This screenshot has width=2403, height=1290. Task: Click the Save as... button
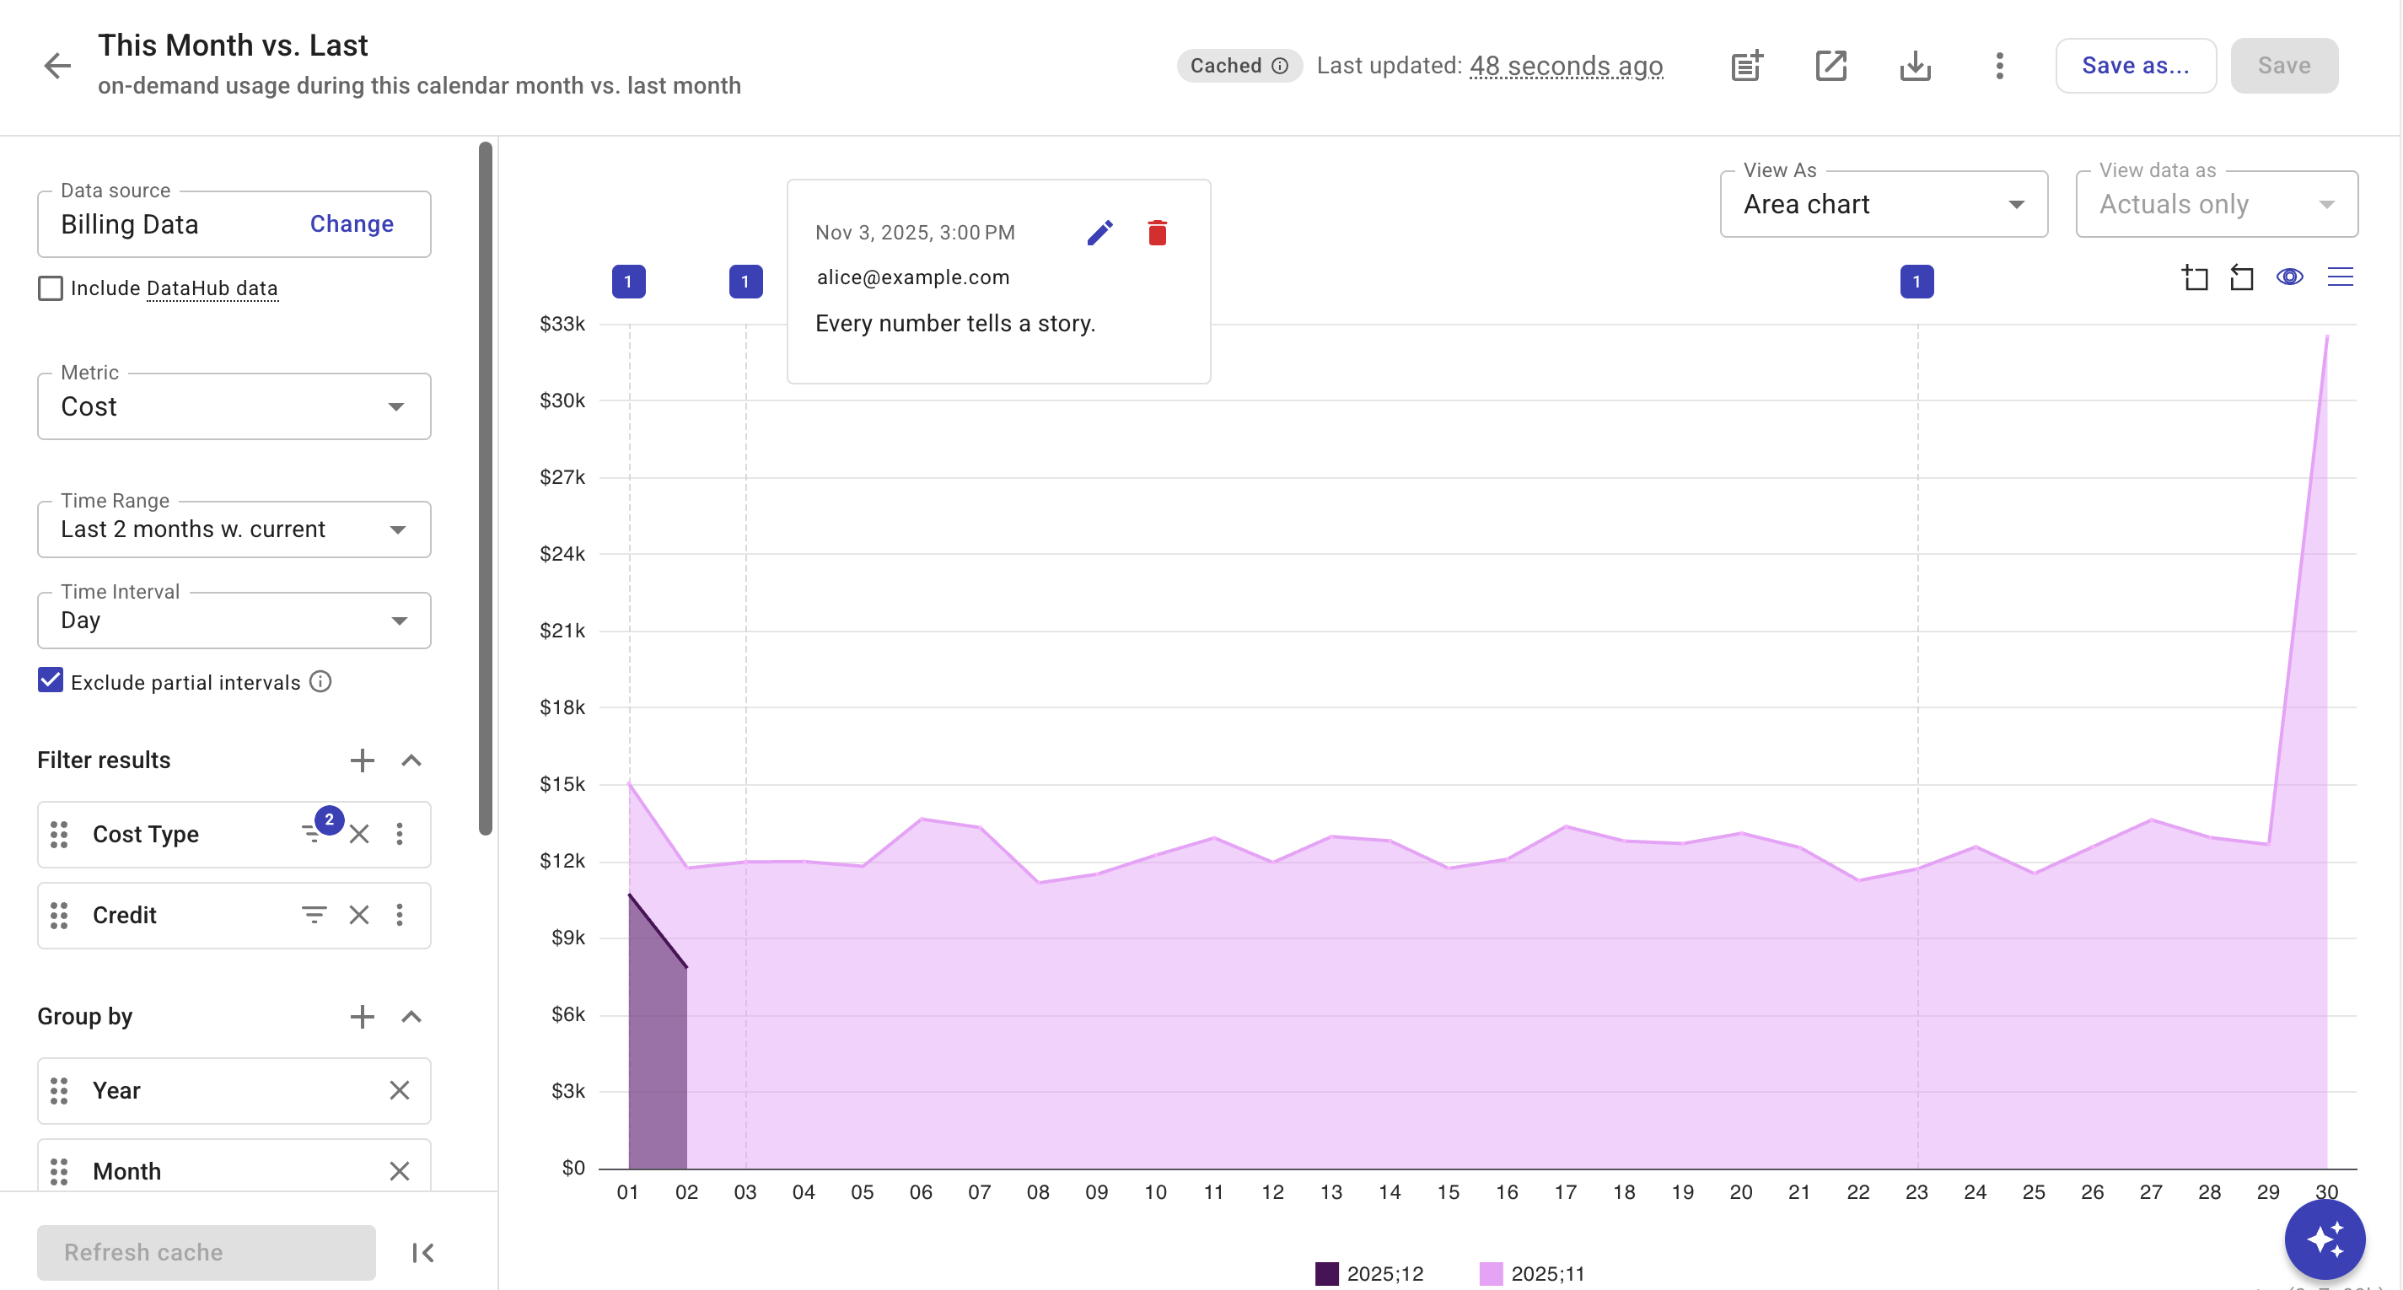2134,65
